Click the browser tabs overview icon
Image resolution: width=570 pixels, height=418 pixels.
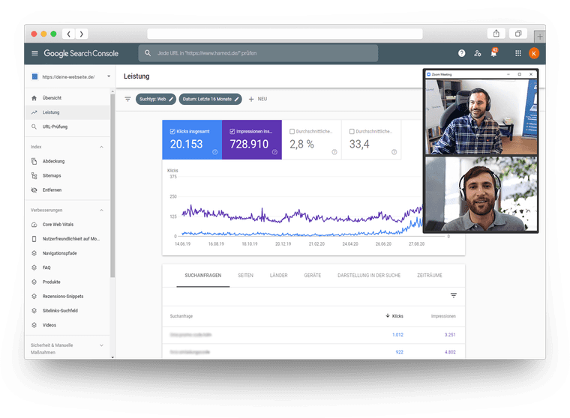pos(518,34)
